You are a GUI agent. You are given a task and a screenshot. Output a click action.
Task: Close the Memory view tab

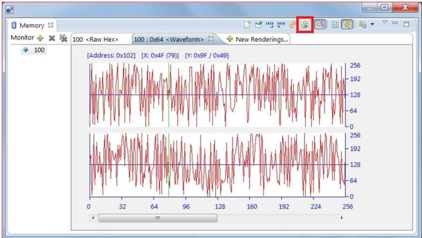click(x=51, y=25)
